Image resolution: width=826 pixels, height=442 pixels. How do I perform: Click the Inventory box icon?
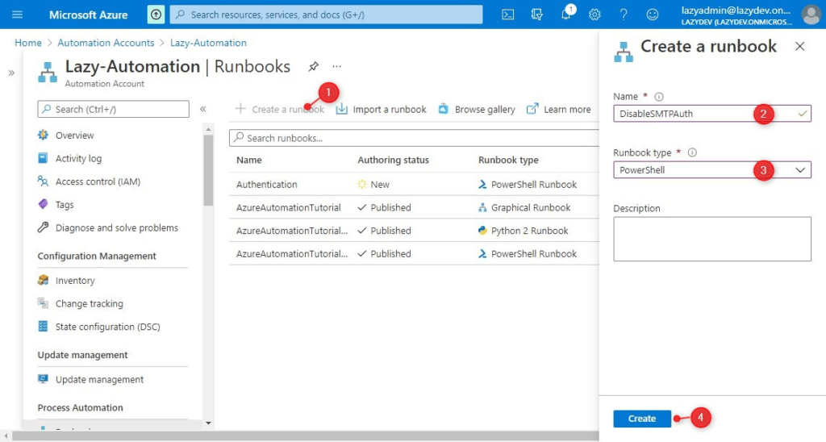click(x=44, y=281)
